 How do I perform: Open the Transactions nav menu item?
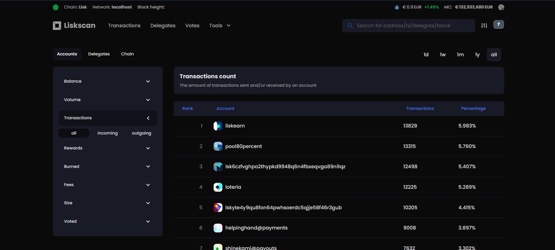click(x=124, y=25)
